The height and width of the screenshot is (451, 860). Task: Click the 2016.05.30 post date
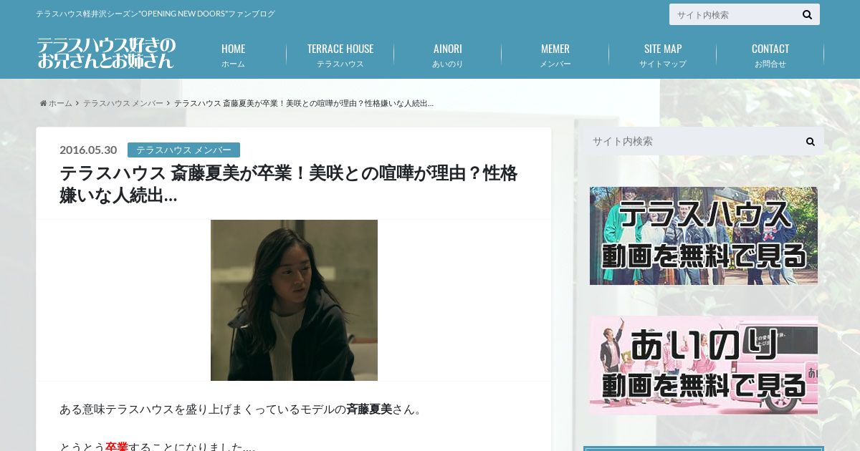pos(88,150)
